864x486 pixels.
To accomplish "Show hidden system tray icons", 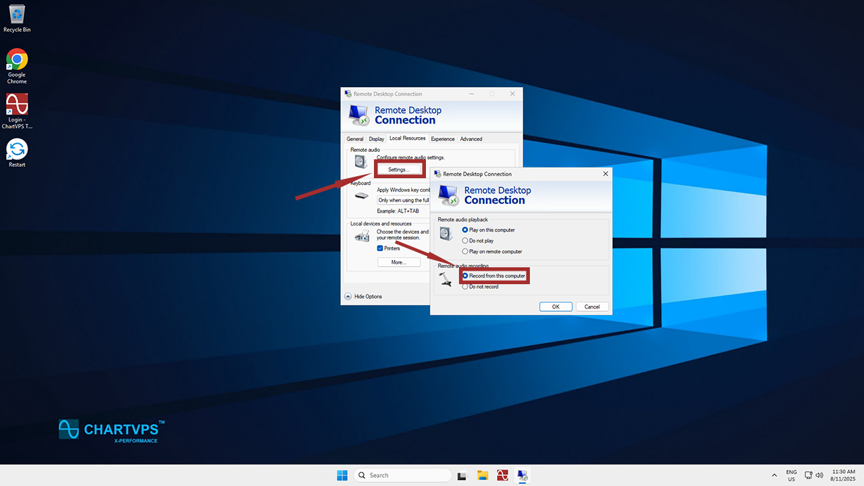I will coord(774,475).
